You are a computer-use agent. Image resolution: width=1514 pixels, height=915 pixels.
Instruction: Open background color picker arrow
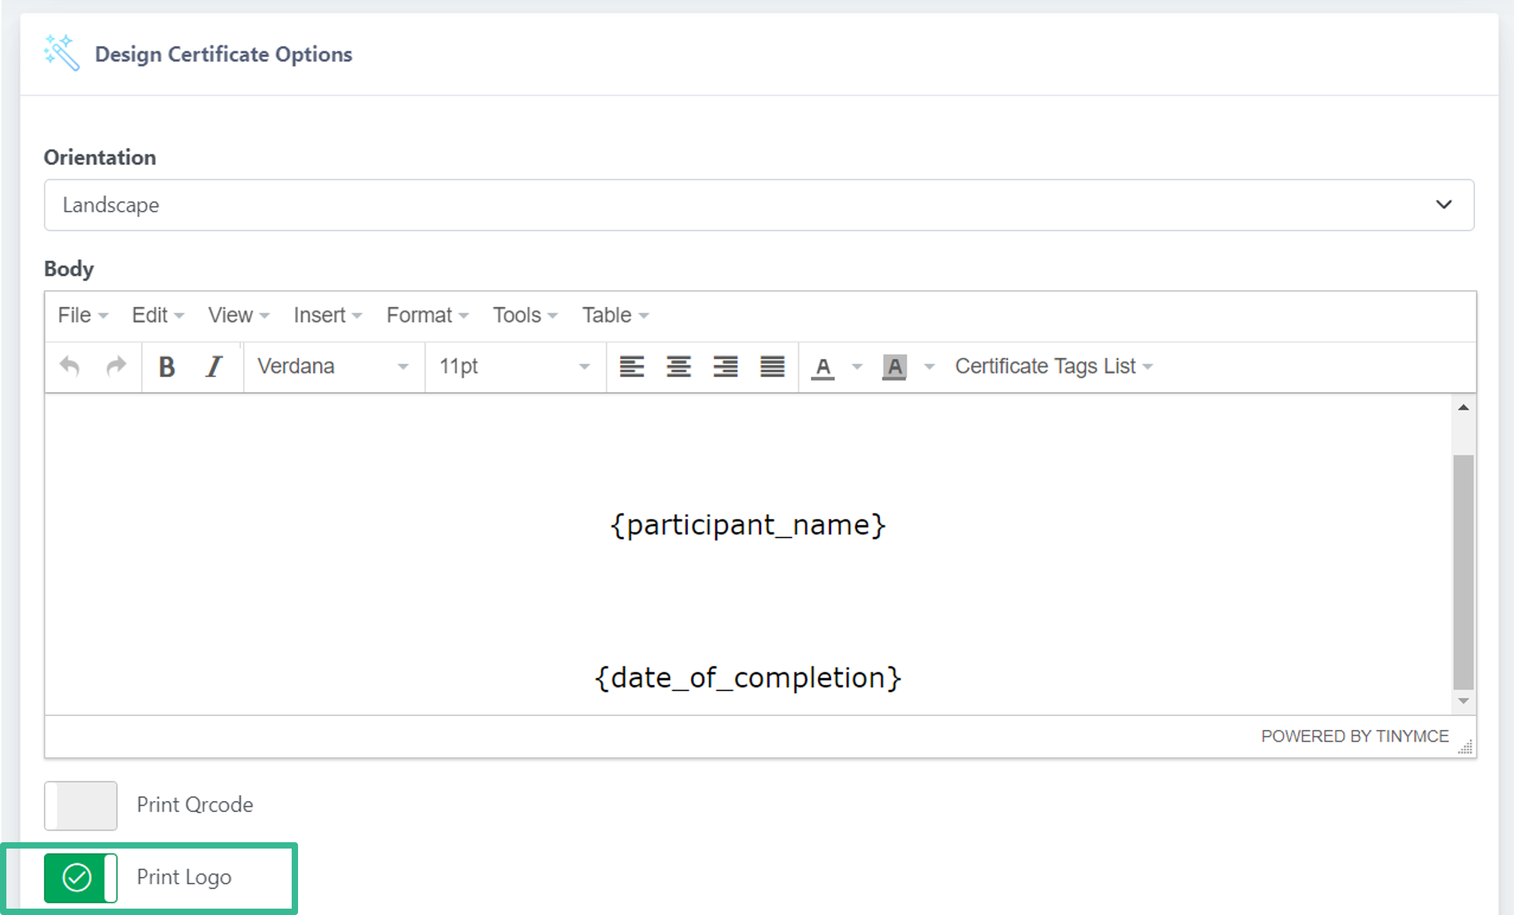[929, 367]
